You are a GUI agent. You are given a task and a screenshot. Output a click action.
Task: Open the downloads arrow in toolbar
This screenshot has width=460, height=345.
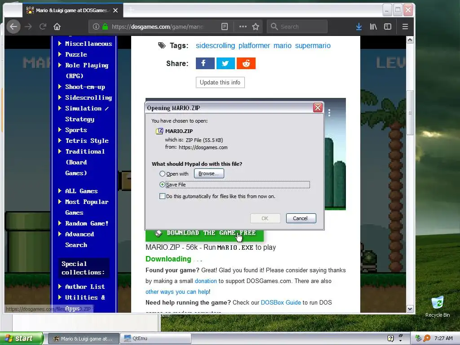point(359,27)
